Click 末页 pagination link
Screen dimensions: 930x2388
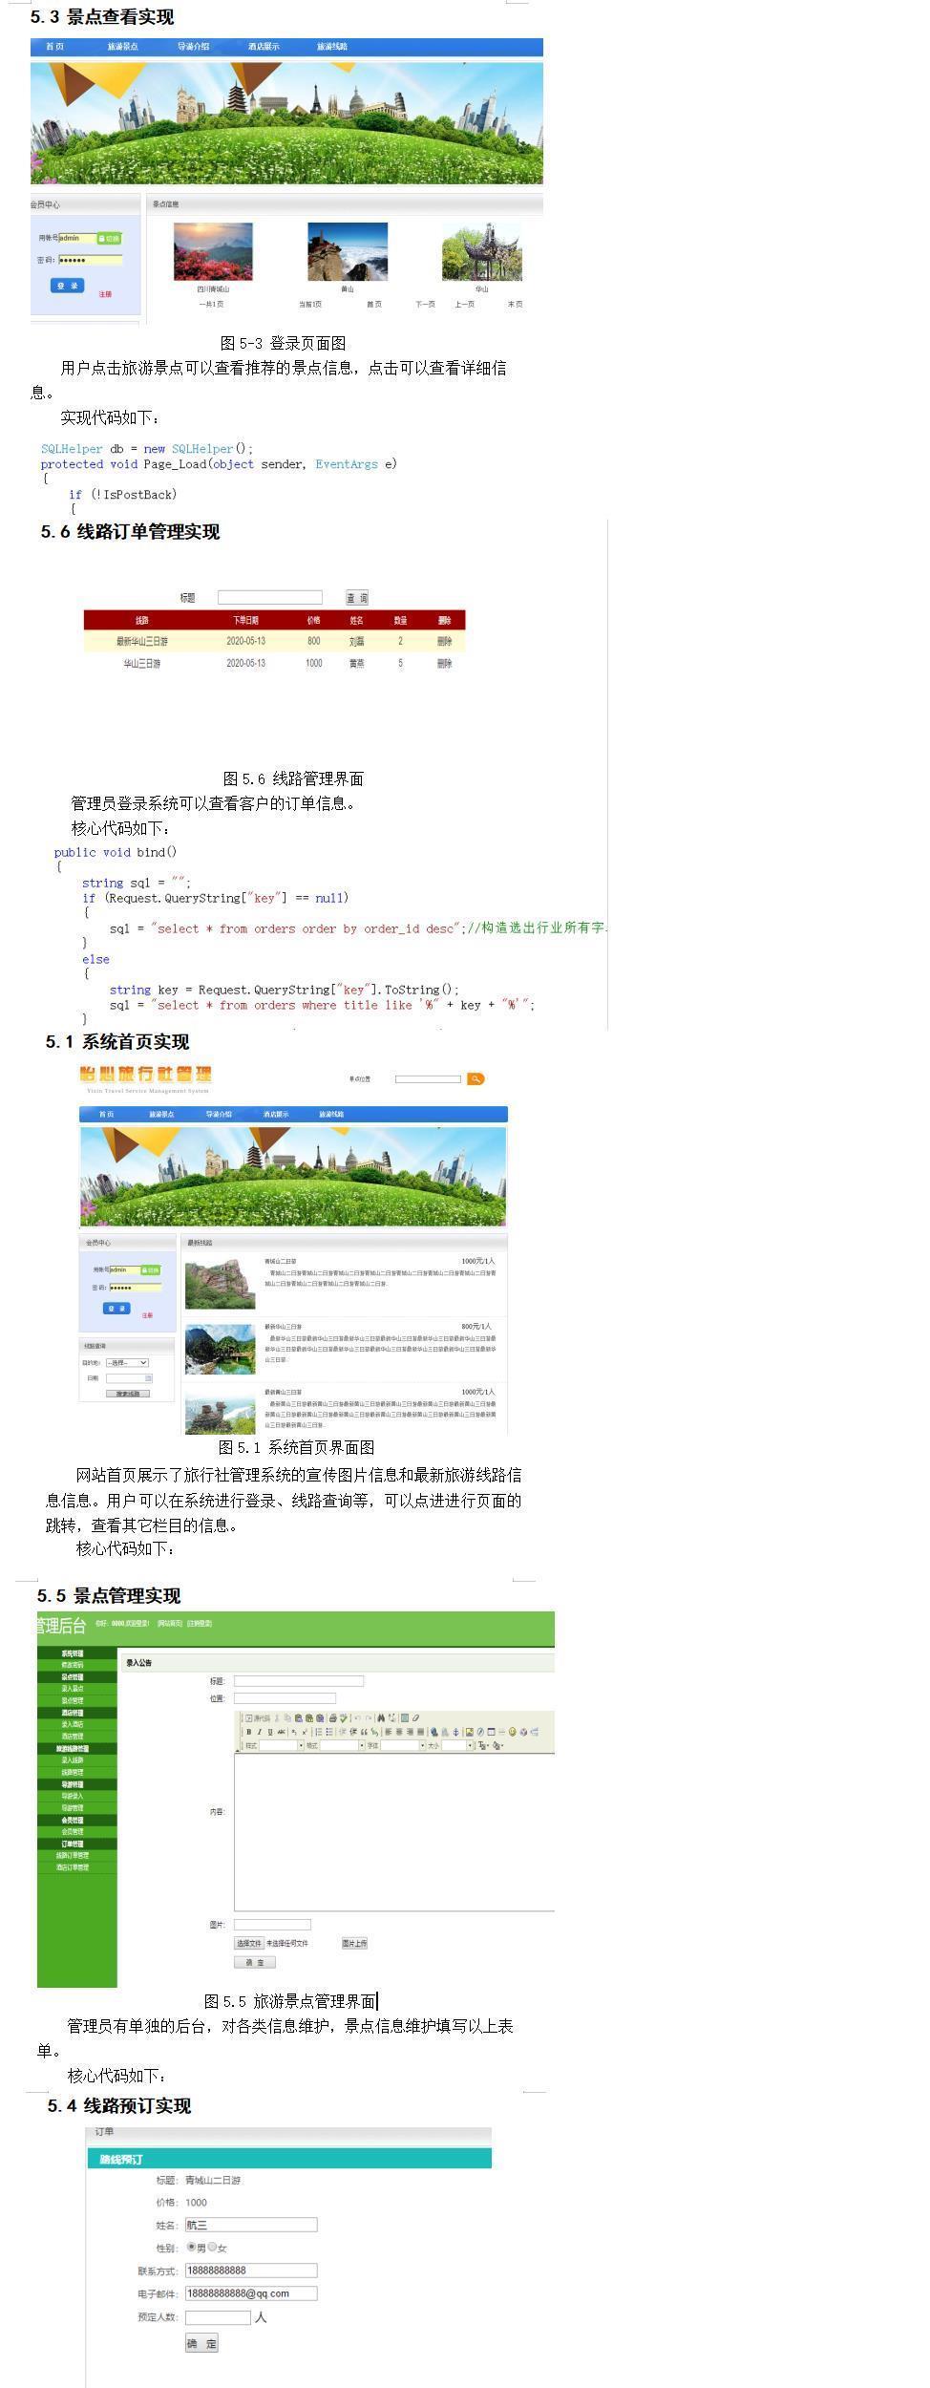[x=516, y=305]
